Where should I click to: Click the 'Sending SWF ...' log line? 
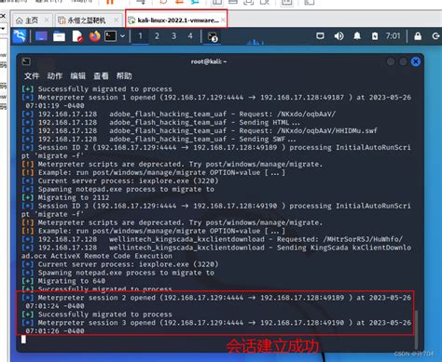[x=159, y=139]
